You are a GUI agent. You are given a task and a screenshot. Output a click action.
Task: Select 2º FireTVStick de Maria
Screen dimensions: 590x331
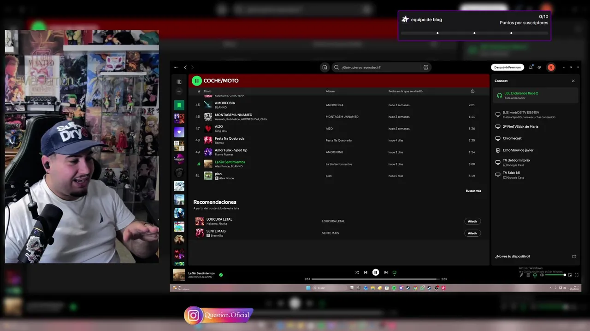(535, 126)
